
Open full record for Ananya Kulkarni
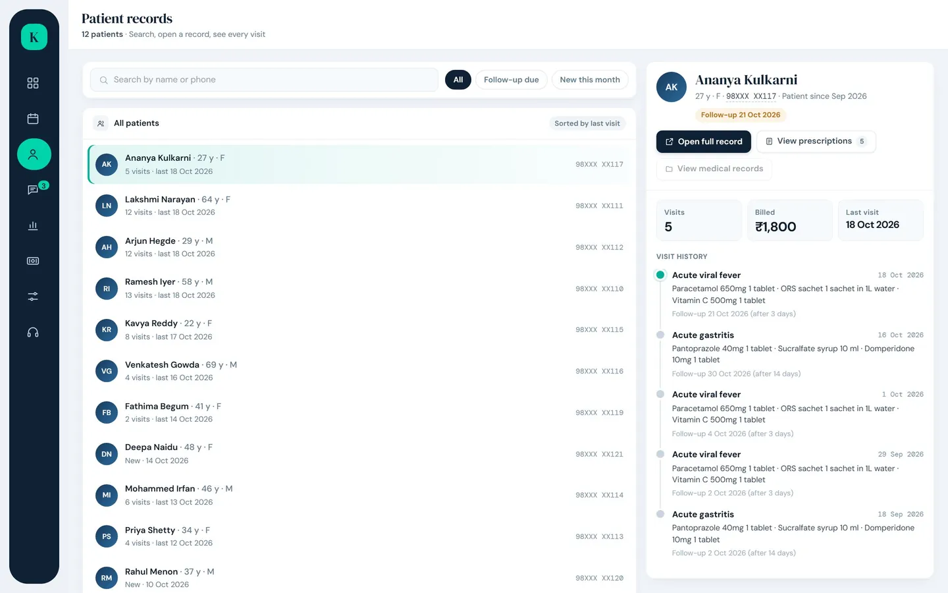(x=704, y=142)
